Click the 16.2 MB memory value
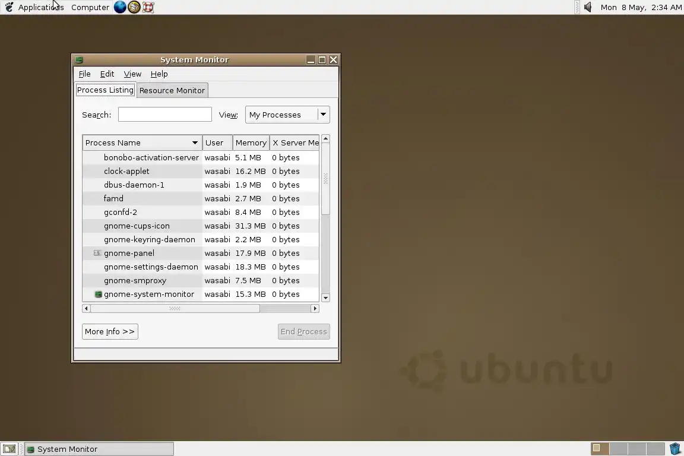The width and height of the screenshot is (684, 456). 251,171
